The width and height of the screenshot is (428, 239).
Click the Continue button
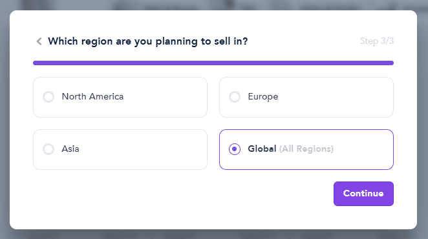point(363,194)
